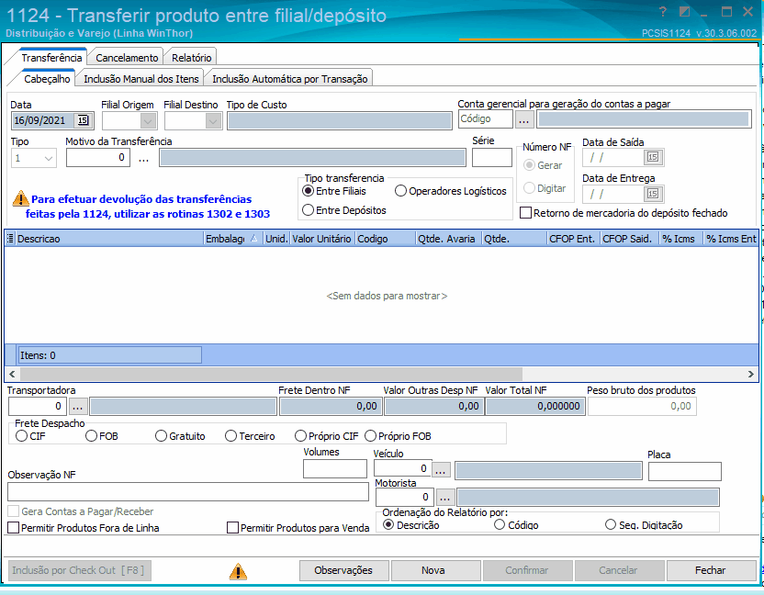
Task: Click the CFOP Ent. column header
Action: pos(574,239)
